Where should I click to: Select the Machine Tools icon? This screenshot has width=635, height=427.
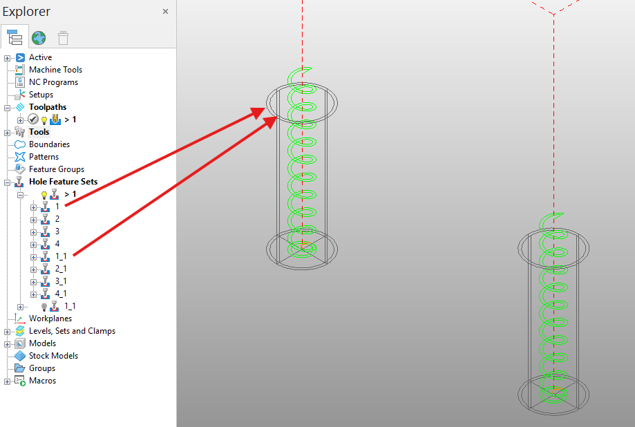19,69
